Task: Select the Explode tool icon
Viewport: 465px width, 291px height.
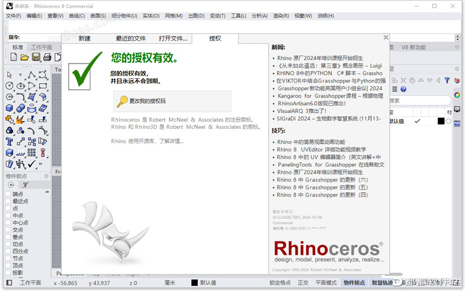Action: (x=20, y=120)
